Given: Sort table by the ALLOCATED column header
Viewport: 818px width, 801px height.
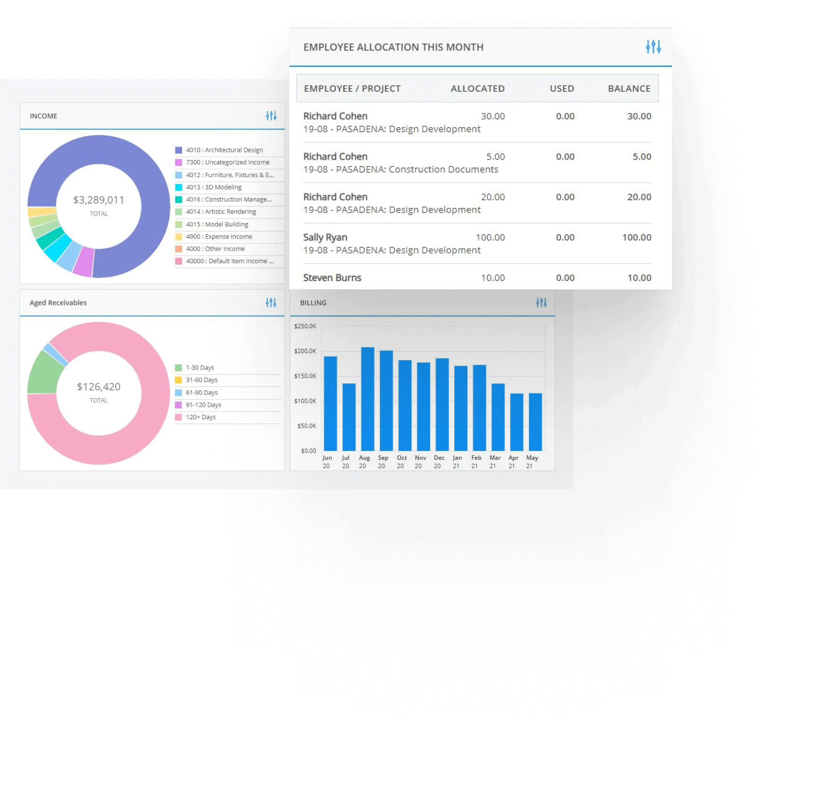Looking at the screenshot, I should (x=478, y=88).
